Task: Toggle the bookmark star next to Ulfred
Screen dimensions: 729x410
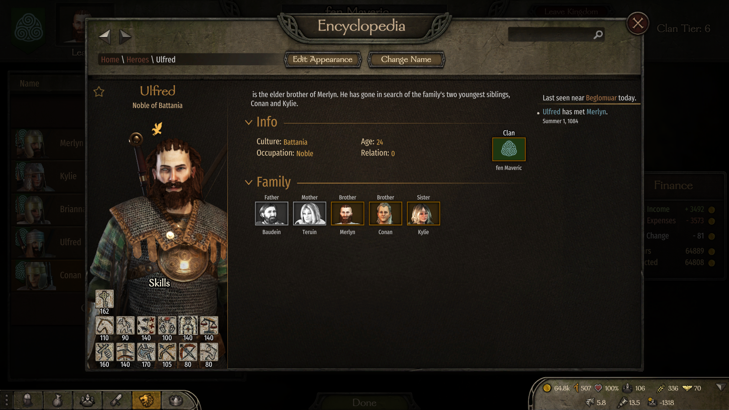Action: pyautogui.click(x=99, y=92)
